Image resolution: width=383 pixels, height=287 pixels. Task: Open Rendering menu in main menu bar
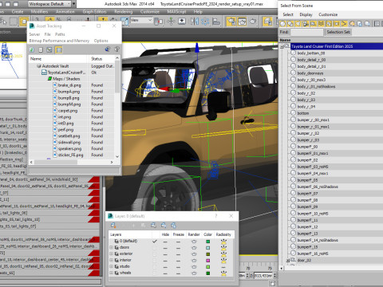pyautogui.click(x=124, y=12)
